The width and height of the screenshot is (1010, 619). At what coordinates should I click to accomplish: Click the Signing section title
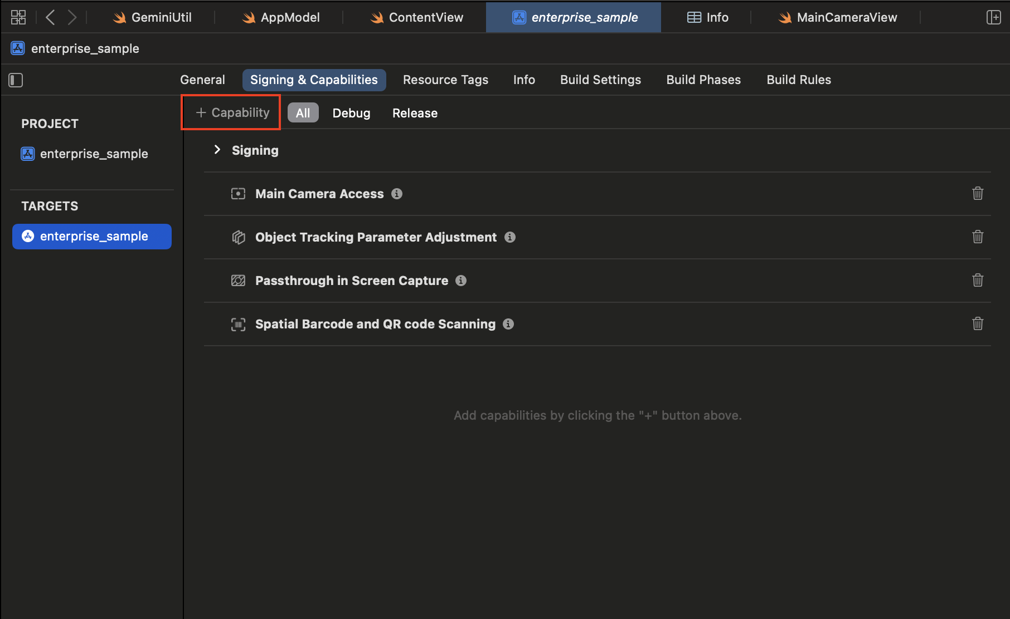(x=255, y=150)
